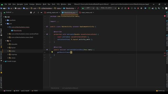The image size is (168, 94).
Task: Switch to main_menu.xml tab
Action: click(x=87, y=13)
